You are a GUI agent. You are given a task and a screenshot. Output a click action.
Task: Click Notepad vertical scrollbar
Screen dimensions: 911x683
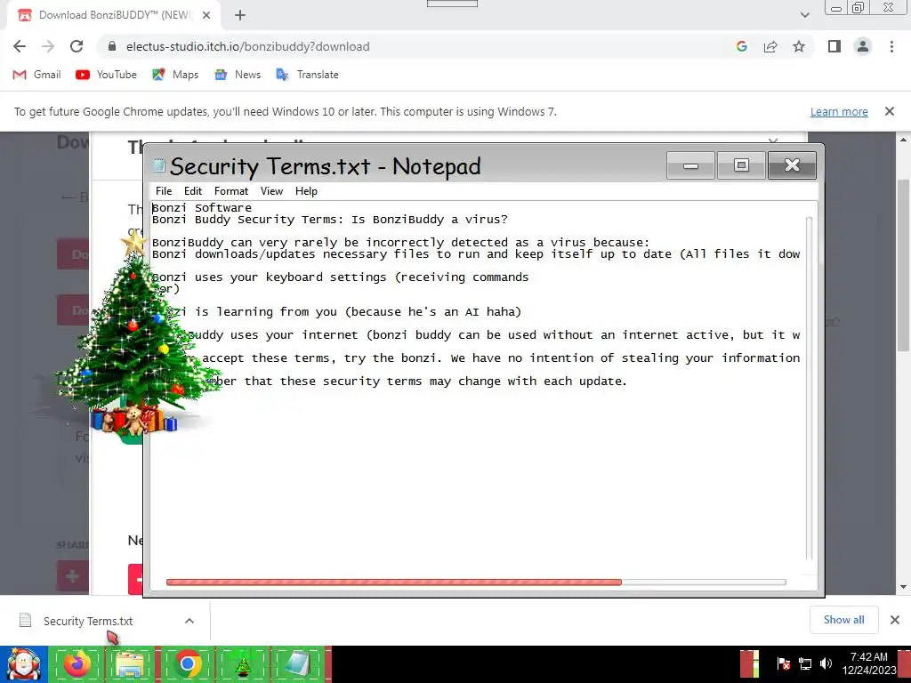(x=810, y=388)
